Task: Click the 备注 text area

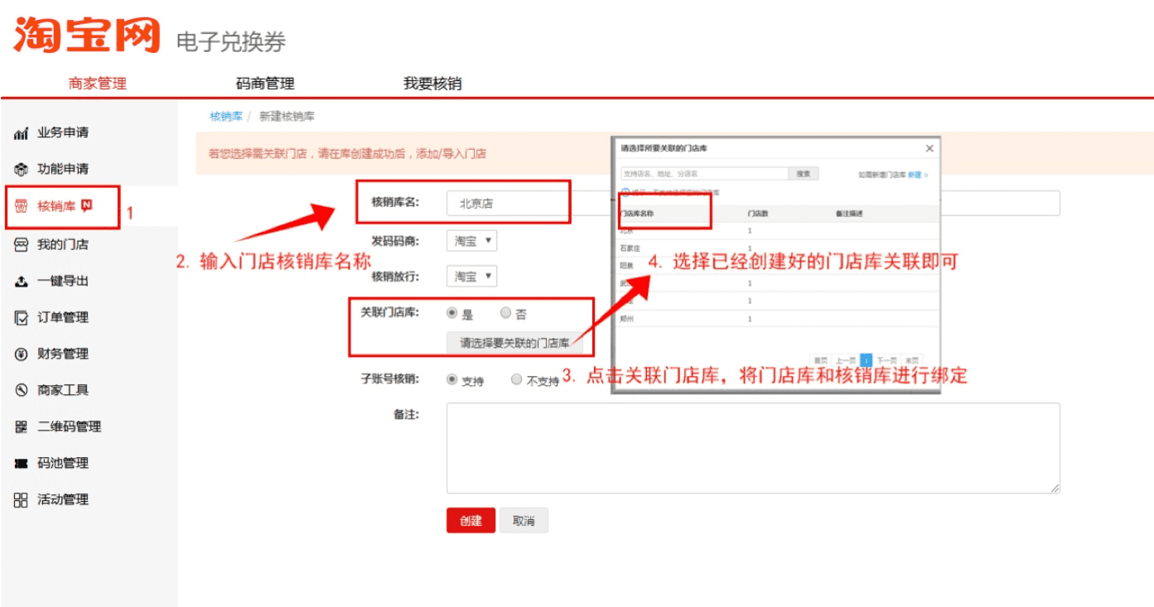Action: pyautogui.click(x=753, y=448)
